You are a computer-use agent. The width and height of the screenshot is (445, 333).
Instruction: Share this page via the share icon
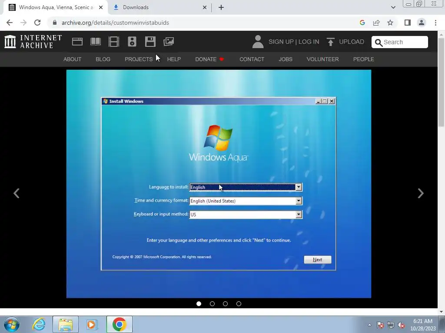click(x=376, y=23)
